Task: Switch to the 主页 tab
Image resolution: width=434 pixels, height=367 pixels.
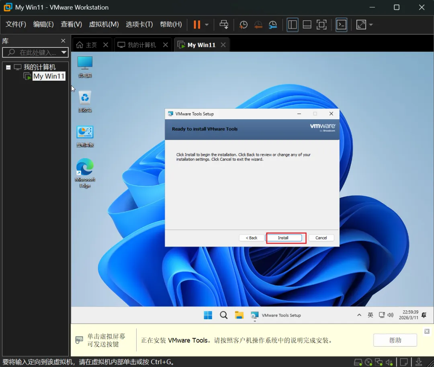Action: pos(87,45)
